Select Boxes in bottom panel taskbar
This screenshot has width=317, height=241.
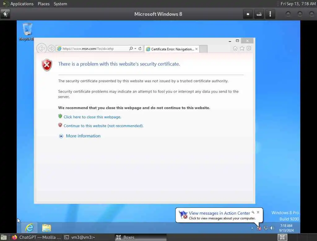coord(141,237)
